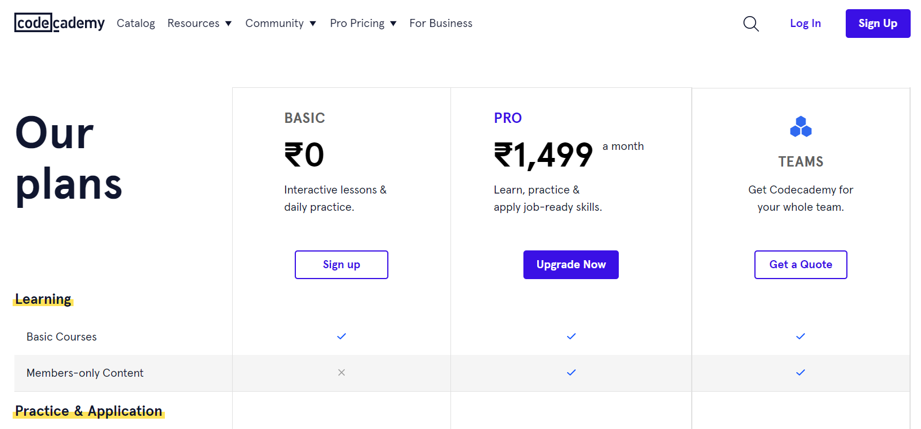Open the For Business page

(441, 24)
